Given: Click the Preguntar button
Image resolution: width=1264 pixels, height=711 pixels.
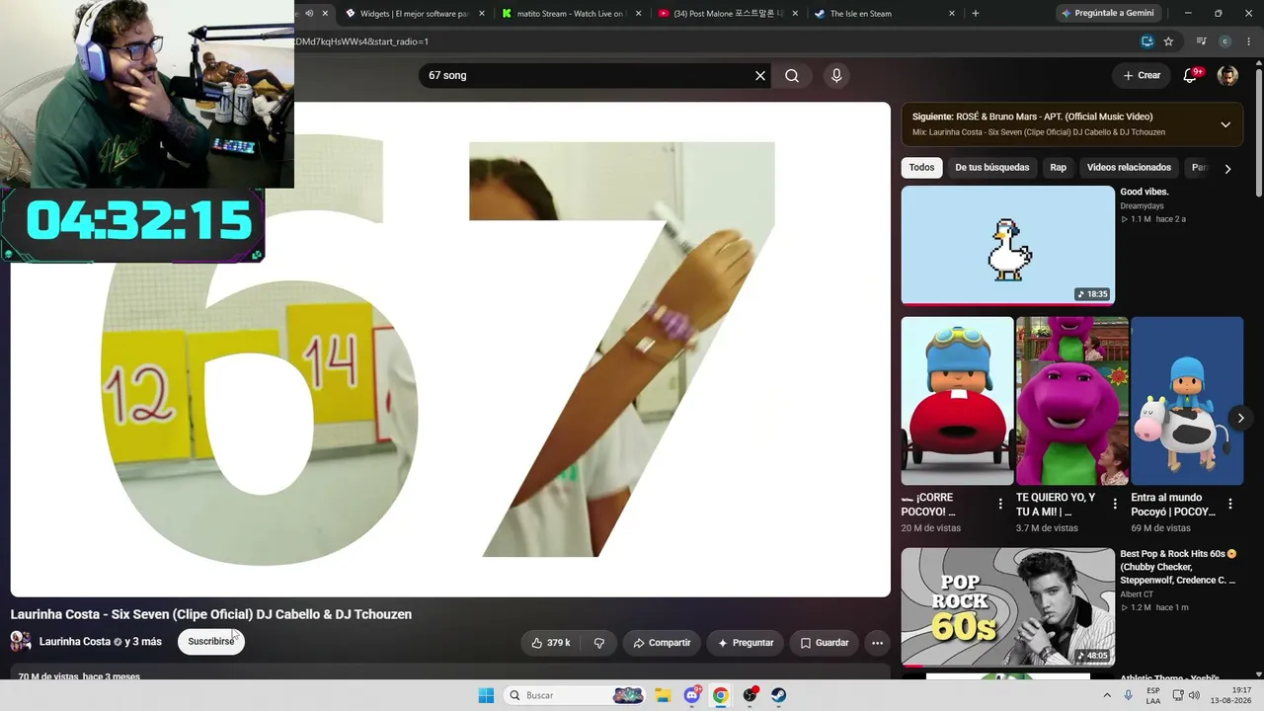Looking at the screenshot, I should pyautogui.click(x=746, y=643).
